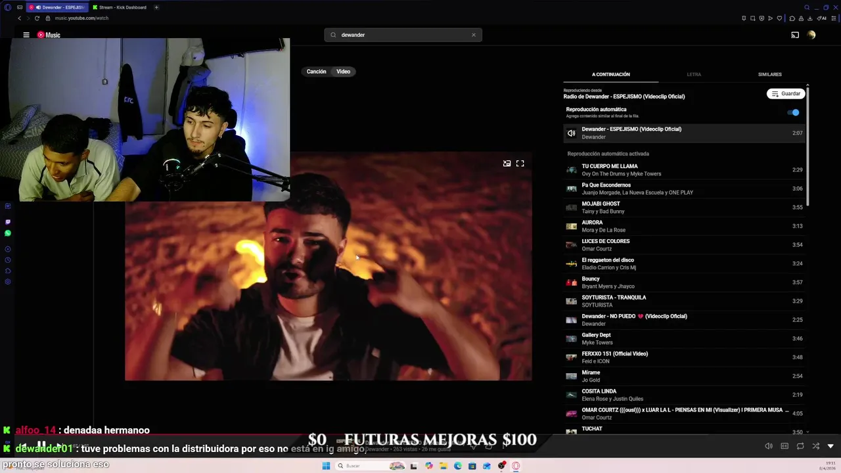Open the YouTube Music hamburger menu

pos(26,35)
